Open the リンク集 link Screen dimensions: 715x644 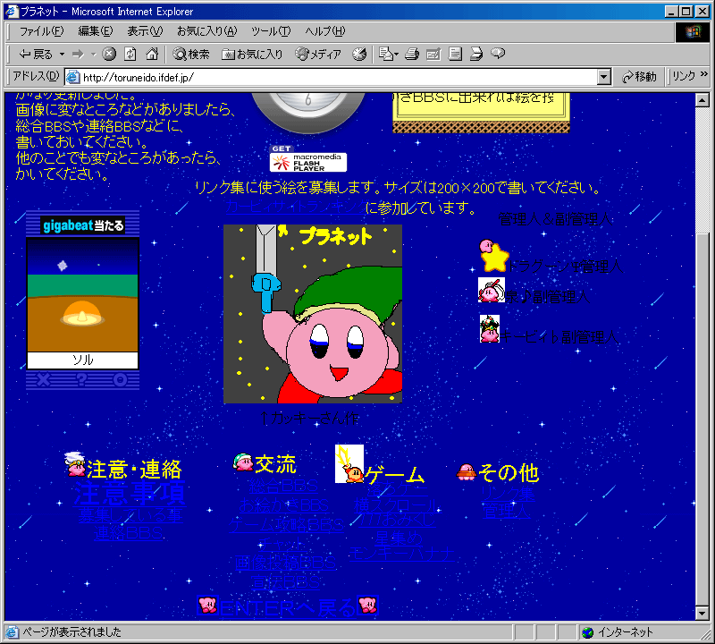[509, 494]
